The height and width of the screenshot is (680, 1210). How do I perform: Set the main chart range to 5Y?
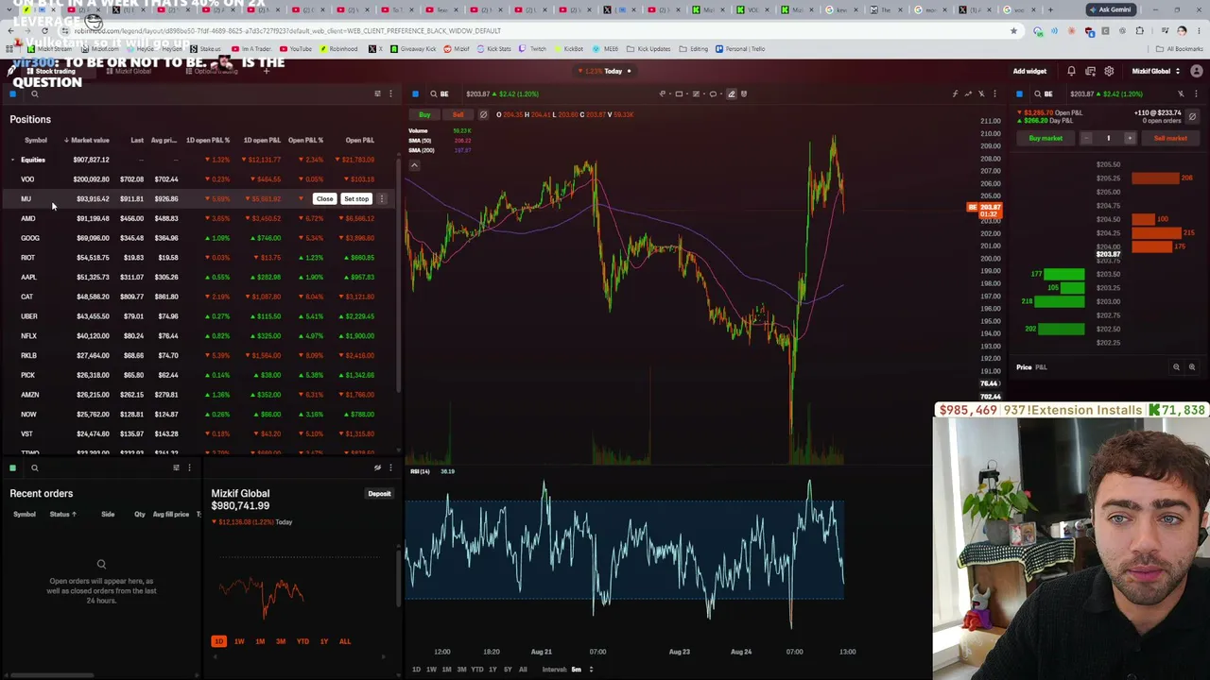tap(508, 670)
